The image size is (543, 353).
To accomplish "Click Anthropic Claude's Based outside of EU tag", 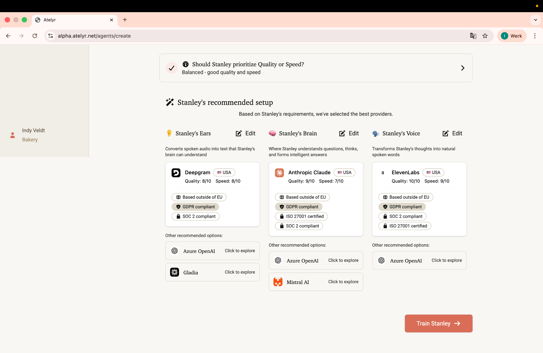I will tap(302, 197).
